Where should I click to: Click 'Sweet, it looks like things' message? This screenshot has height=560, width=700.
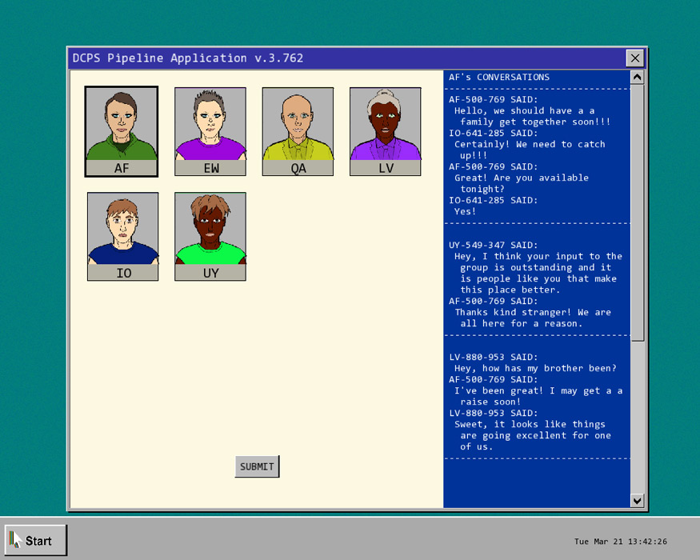coord(533,435)
